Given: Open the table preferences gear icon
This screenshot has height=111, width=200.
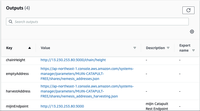Looking at the screenshot, I should click(x=192, y=32).
